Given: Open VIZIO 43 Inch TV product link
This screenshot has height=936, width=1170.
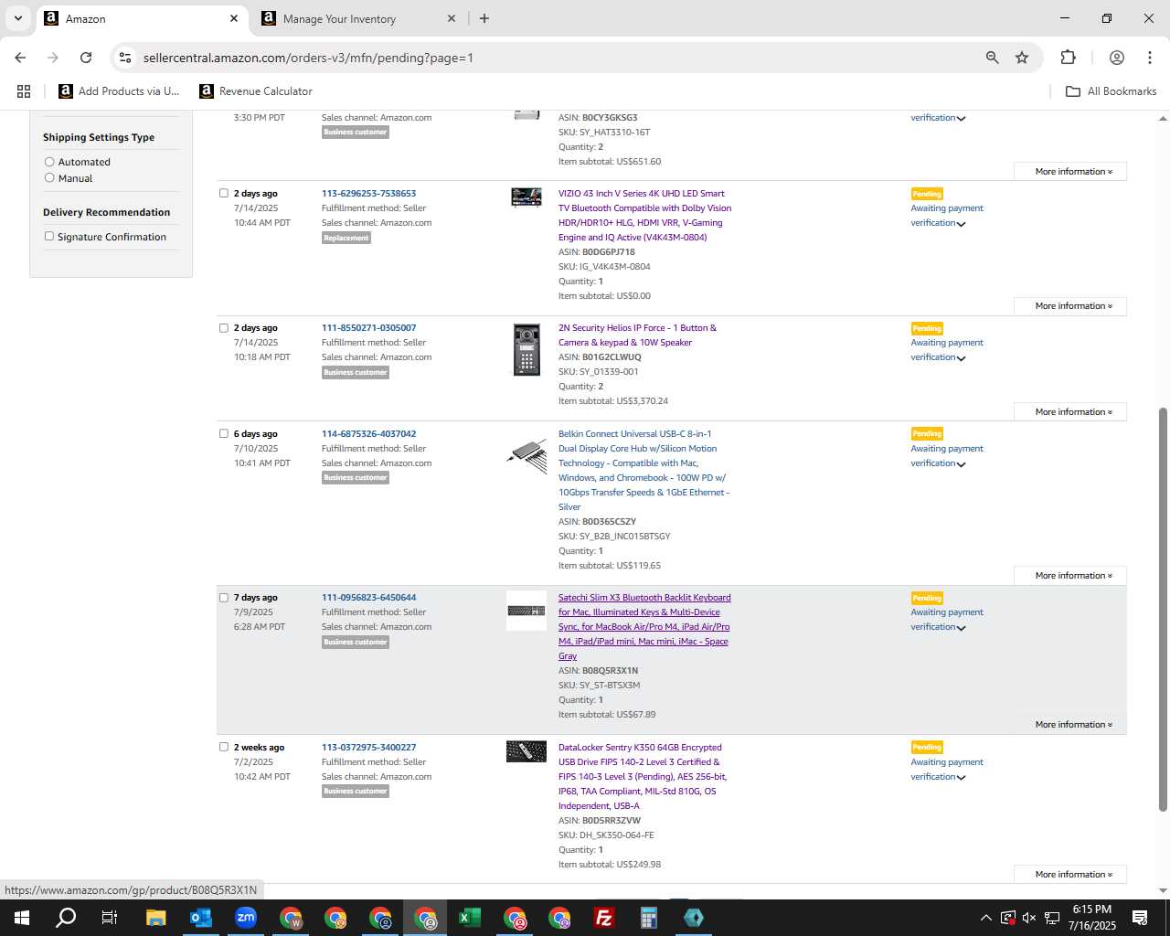Looking at the screenshot, I should [x=644, y=215].
